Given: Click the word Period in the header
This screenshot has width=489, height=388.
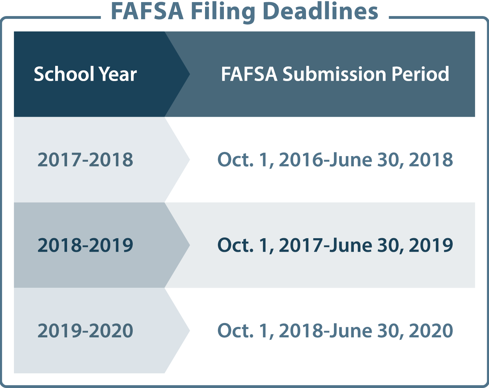Looking at the screenshot, I should click(x=420, y=74).
